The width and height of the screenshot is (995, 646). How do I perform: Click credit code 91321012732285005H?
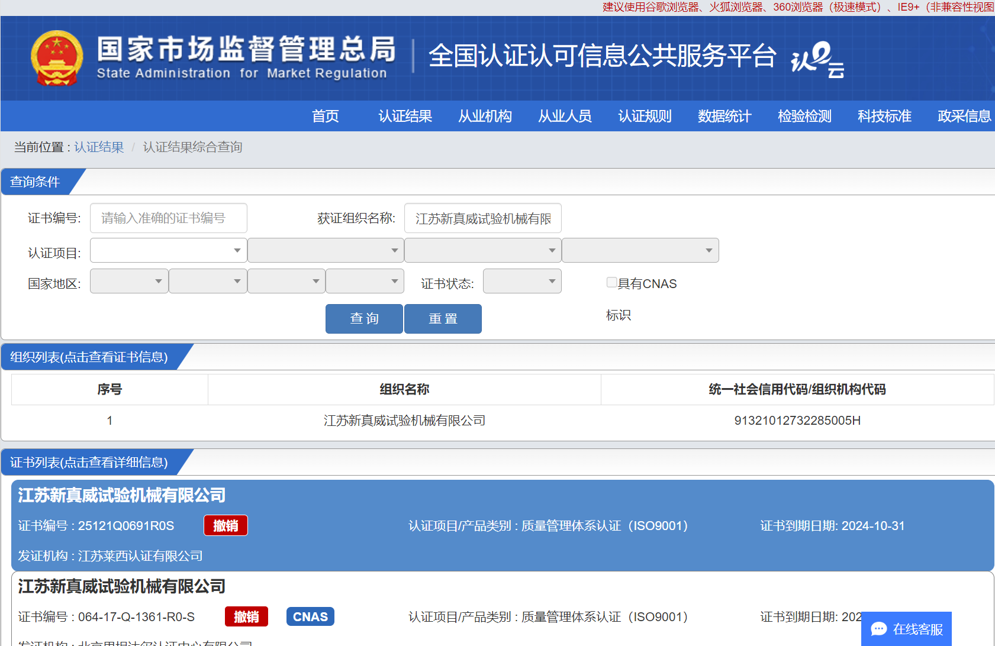point(797,421)
